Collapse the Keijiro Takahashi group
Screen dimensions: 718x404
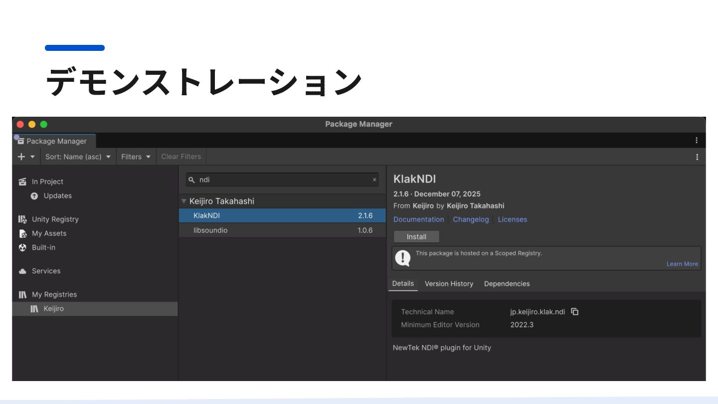pyautogui.click(x=184, y=202)
